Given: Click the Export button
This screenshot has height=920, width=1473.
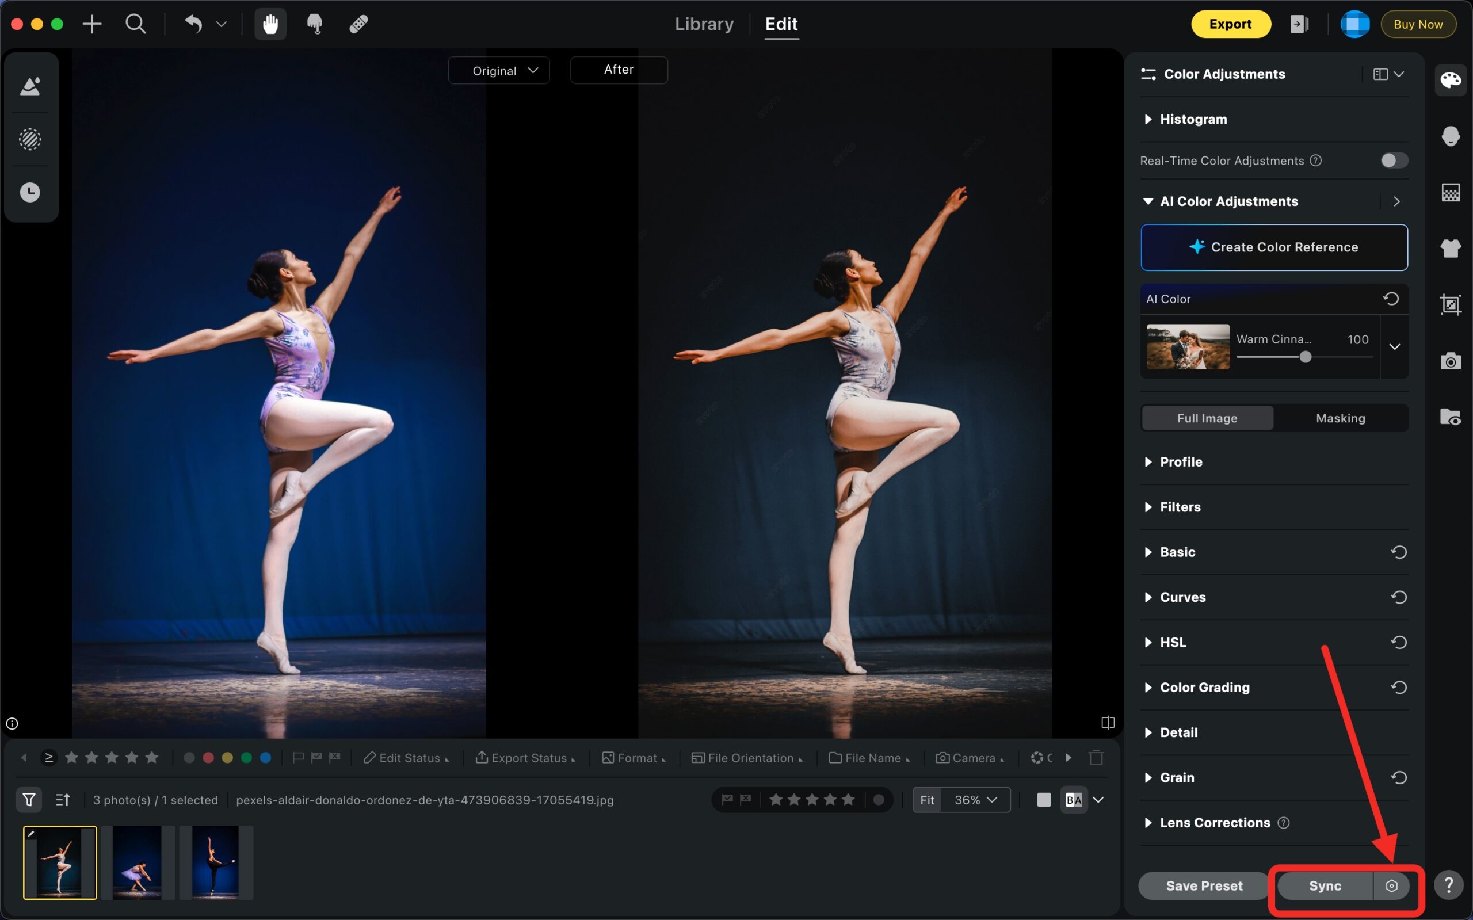Looking at the screenshot, I should 1230,24.
